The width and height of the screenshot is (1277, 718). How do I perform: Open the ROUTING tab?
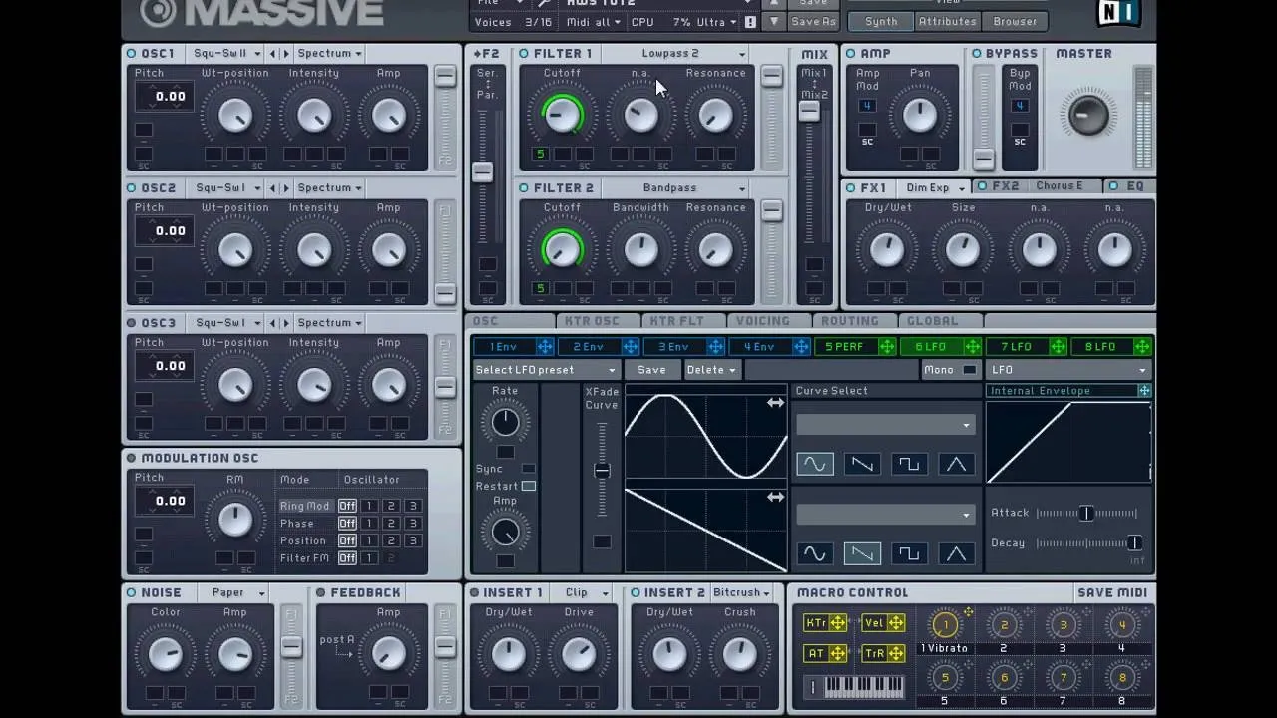pyautogui.click(x=849, y=321)
